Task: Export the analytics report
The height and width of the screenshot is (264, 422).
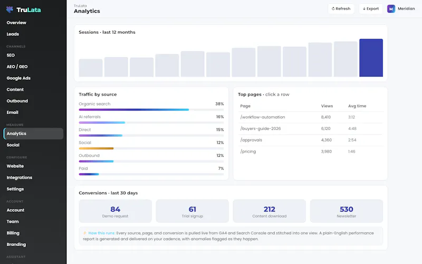Action: click(371, 8)
